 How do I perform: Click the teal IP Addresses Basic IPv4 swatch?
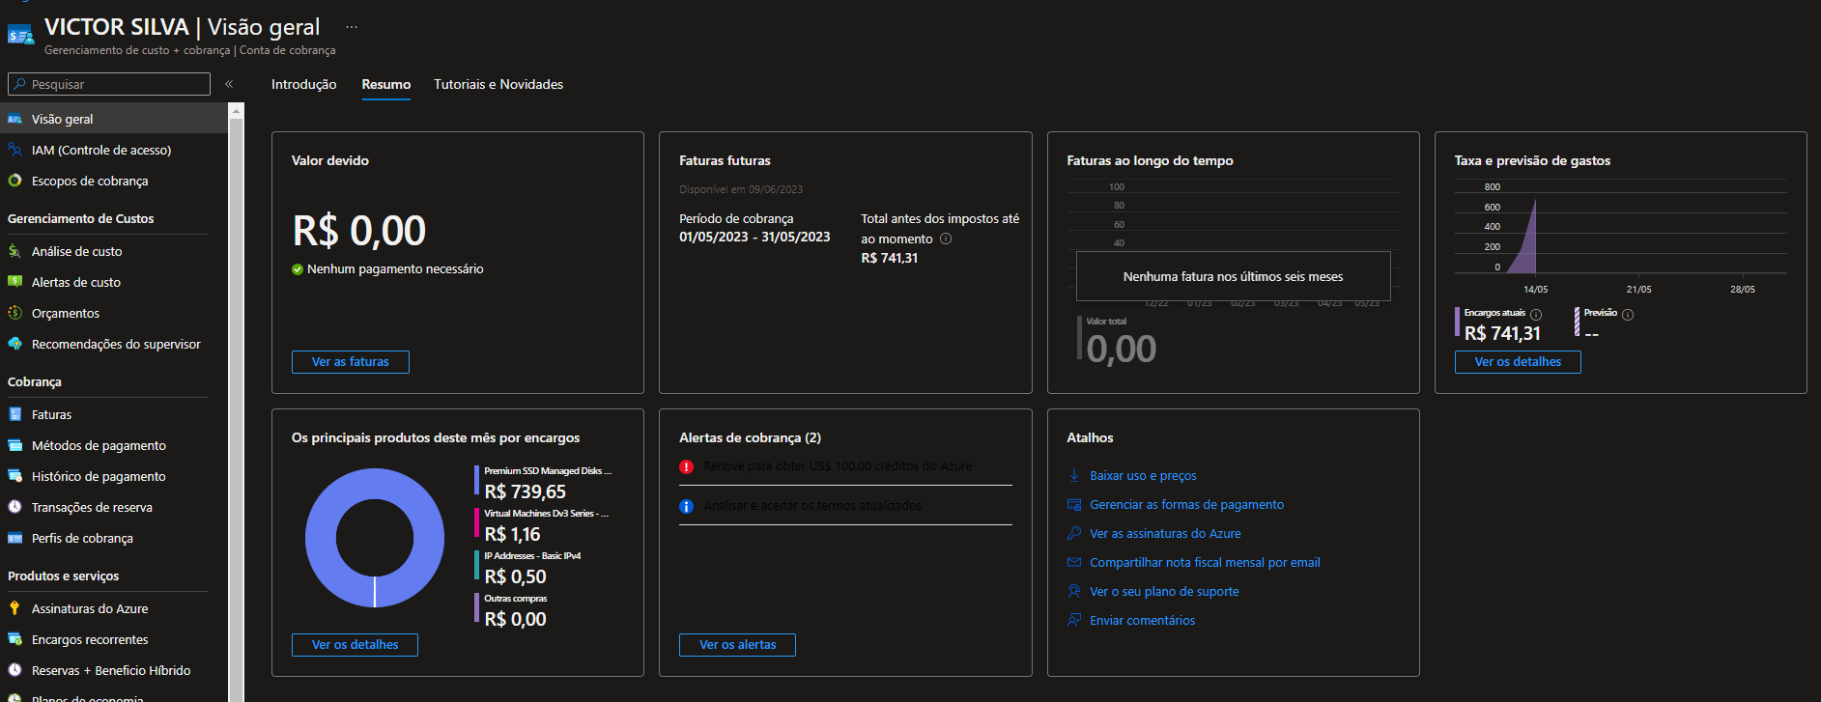476,565
